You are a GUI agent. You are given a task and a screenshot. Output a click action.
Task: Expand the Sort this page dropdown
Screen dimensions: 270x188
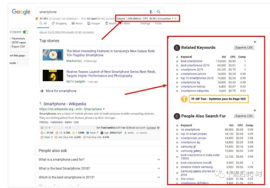pyautogui.click(x=18, y=56)
